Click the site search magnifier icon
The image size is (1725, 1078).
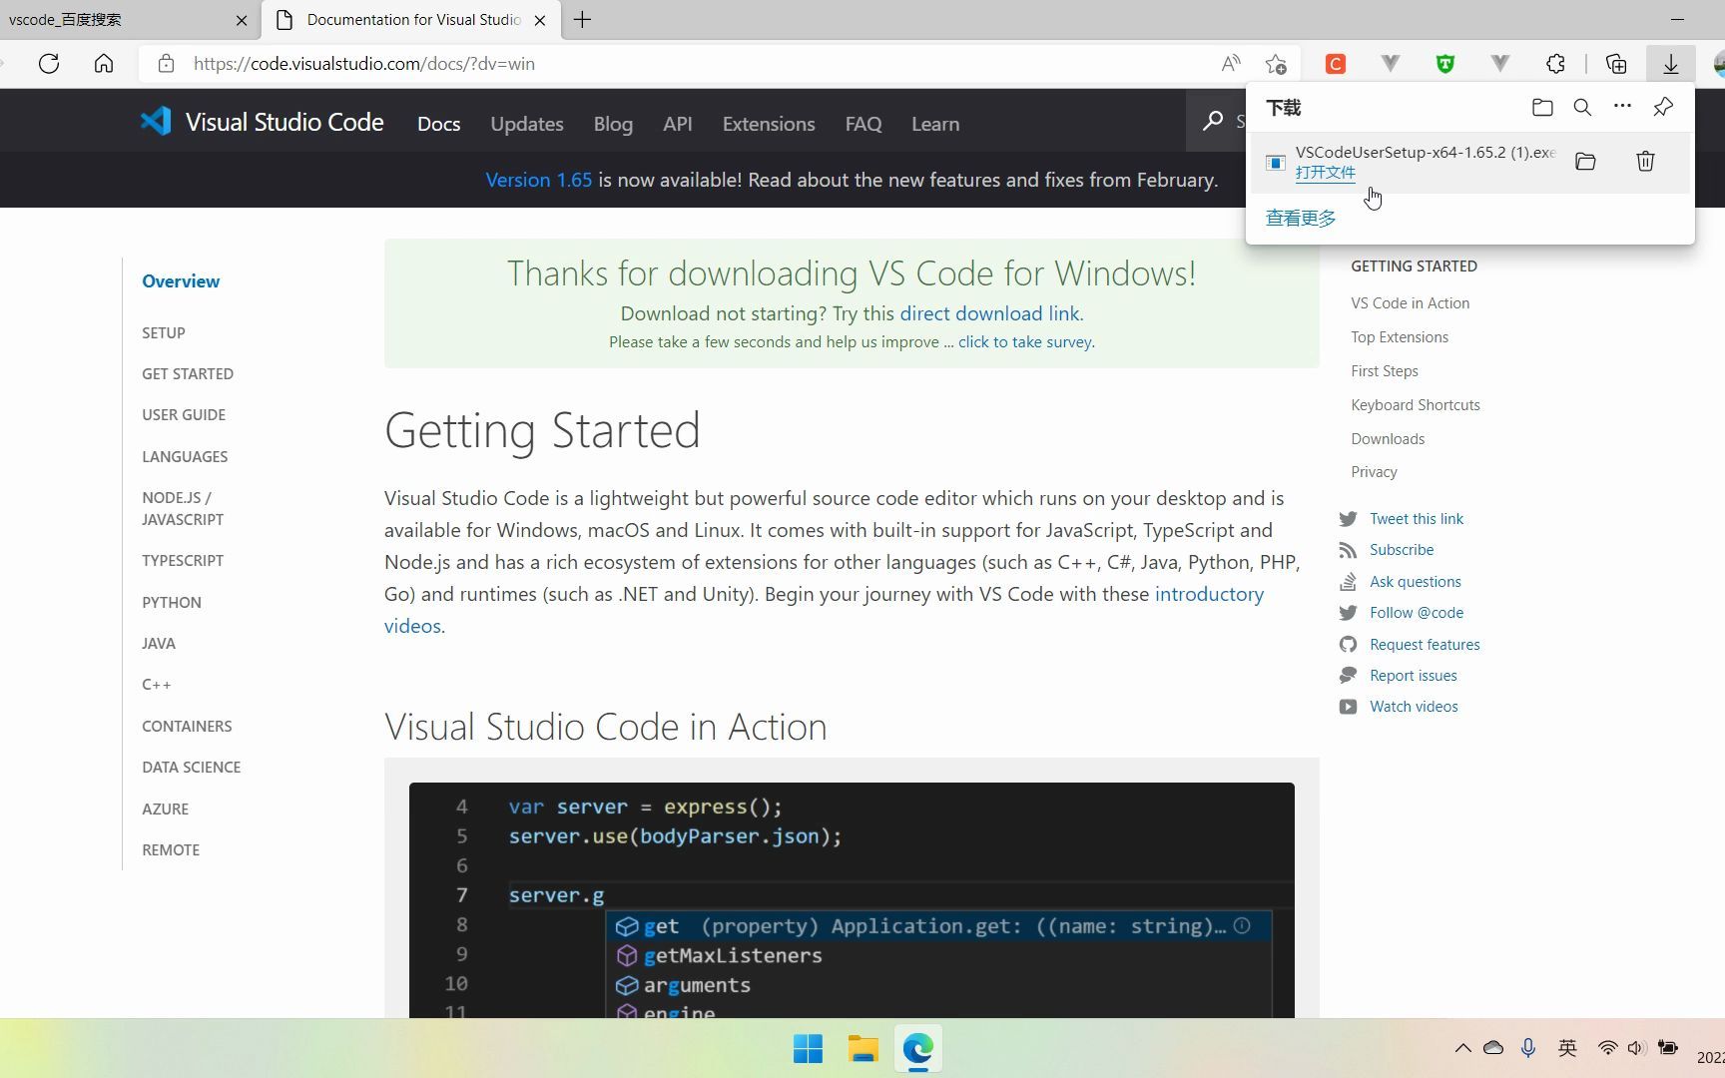pos(1212,121)
